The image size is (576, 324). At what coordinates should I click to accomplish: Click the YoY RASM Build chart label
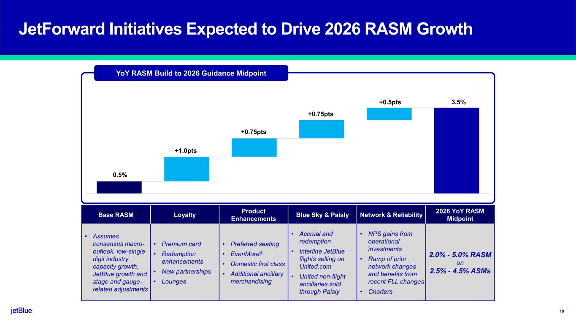[x=191, y=73]
